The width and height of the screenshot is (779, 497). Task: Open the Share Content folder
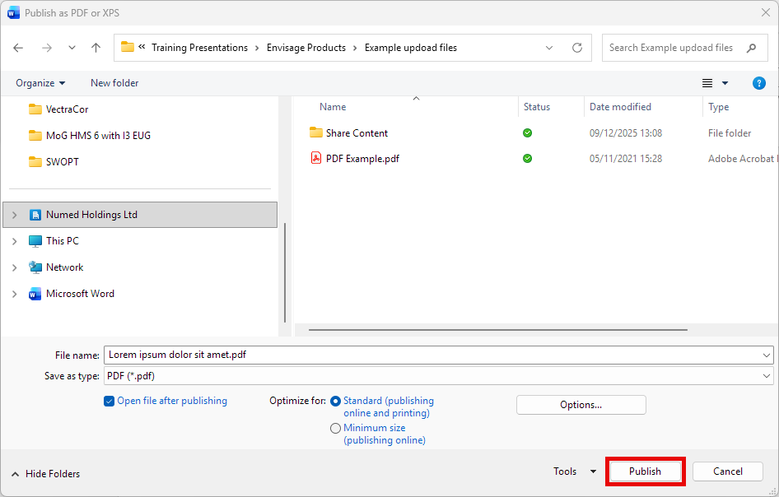357,133
